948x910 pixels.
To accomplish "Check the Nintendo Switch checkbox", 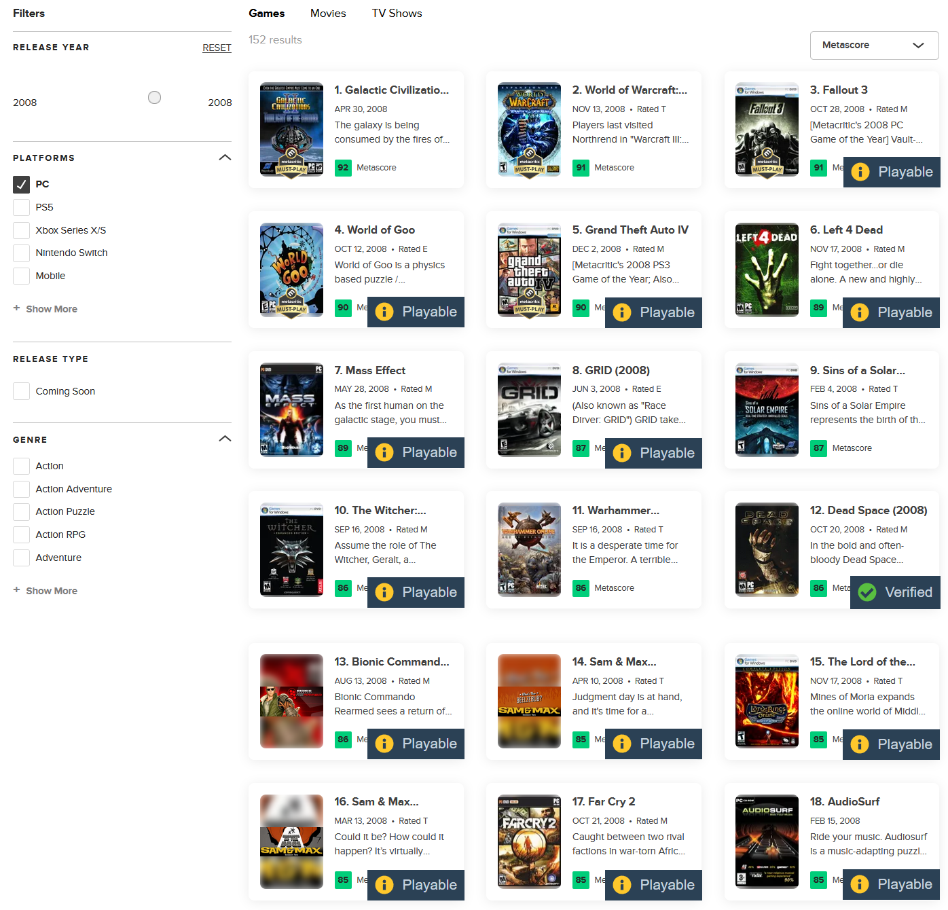I will pyautogui.click(x=21, y=253).
